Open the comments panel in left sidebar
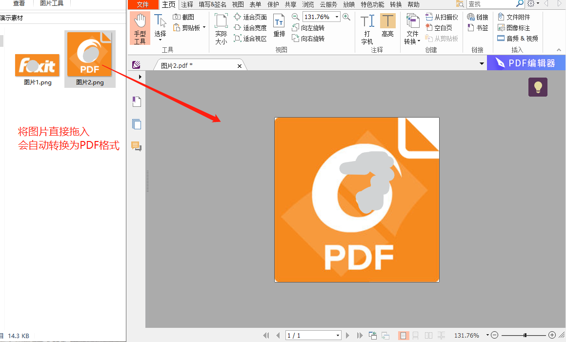This screenshot has width=566, height=342. [x=136, y=146]
